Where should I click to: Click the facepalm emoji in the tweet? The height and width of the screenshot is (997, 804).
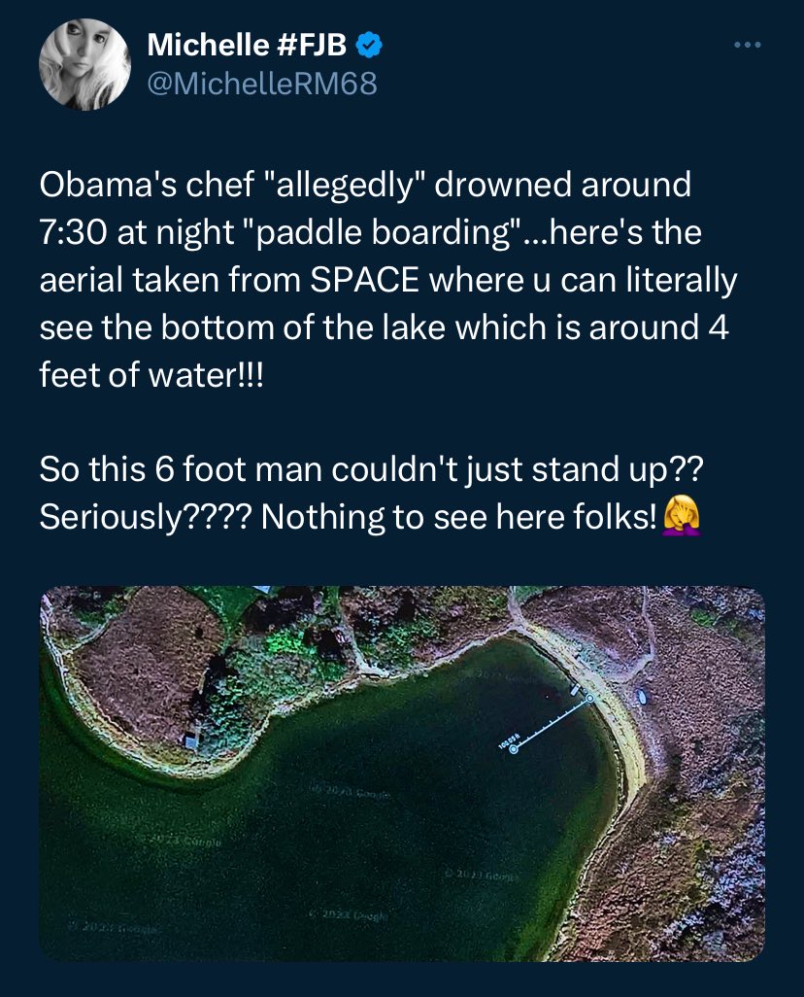(680, 516)
